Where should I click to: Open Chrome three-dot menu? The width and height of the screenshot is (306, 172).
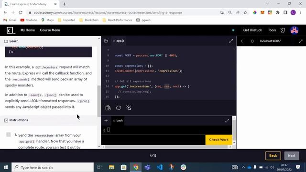301,12
